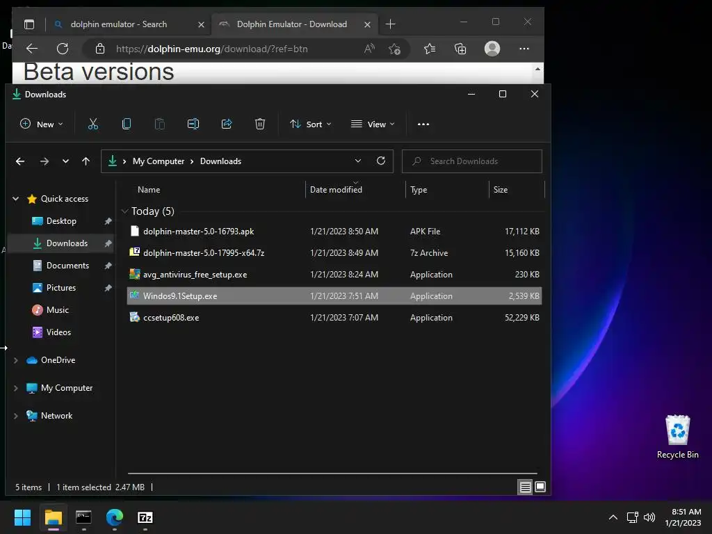Screen dimensions: 712x534
Task: Expand the Network tree node
Action: coord(16,416)
